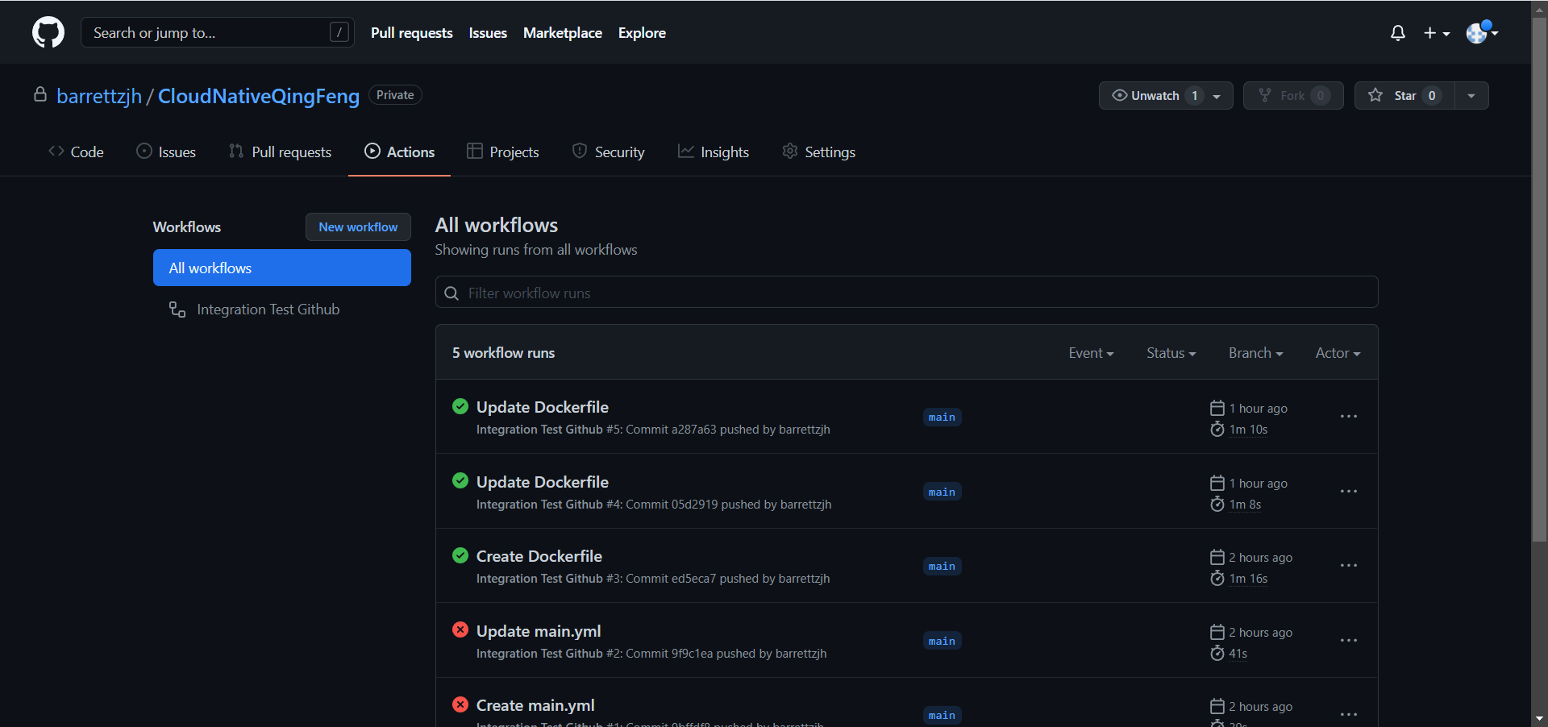Open the Projects tab
Screen dimensions: 1548x727
click(503, 152)
